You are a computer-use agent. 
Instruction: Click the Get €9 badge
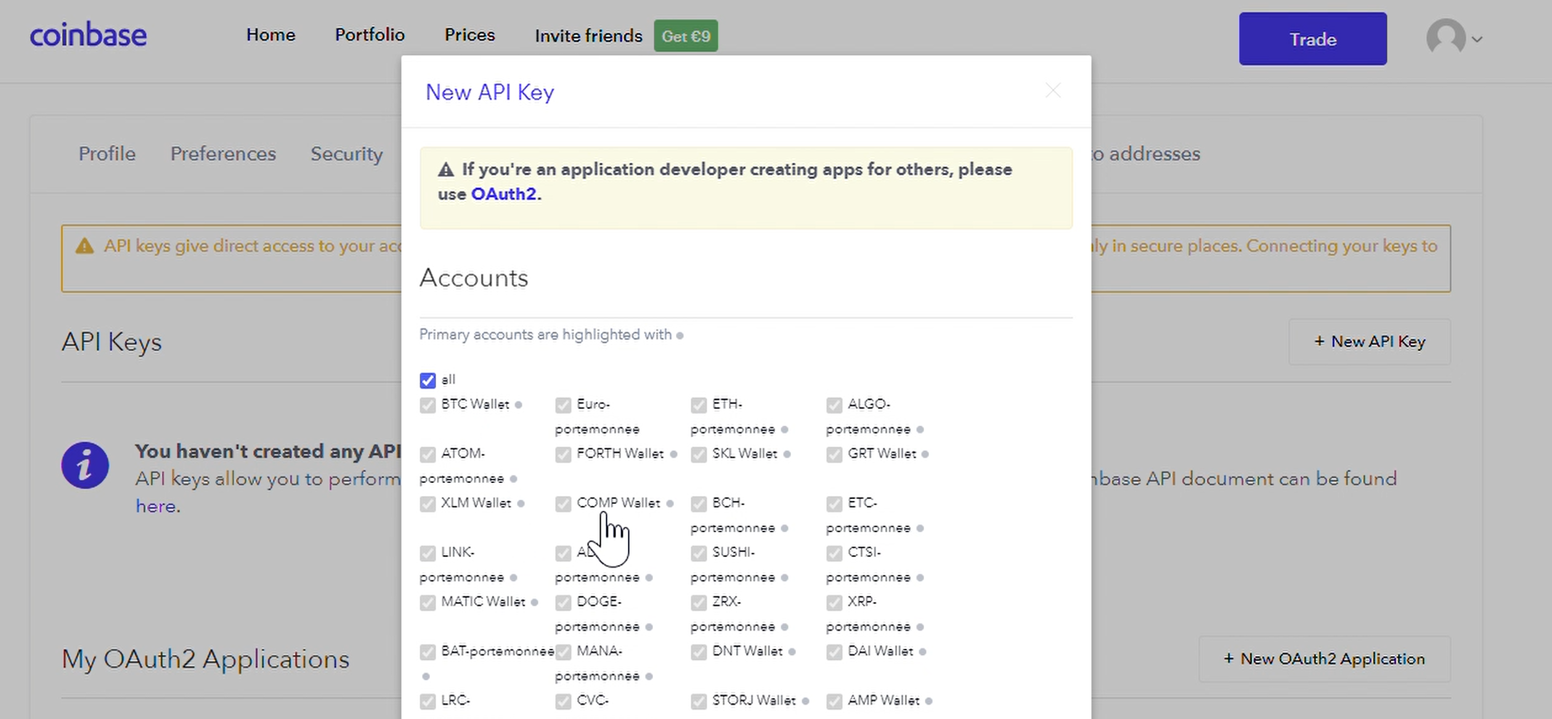[x=686, y=36]
